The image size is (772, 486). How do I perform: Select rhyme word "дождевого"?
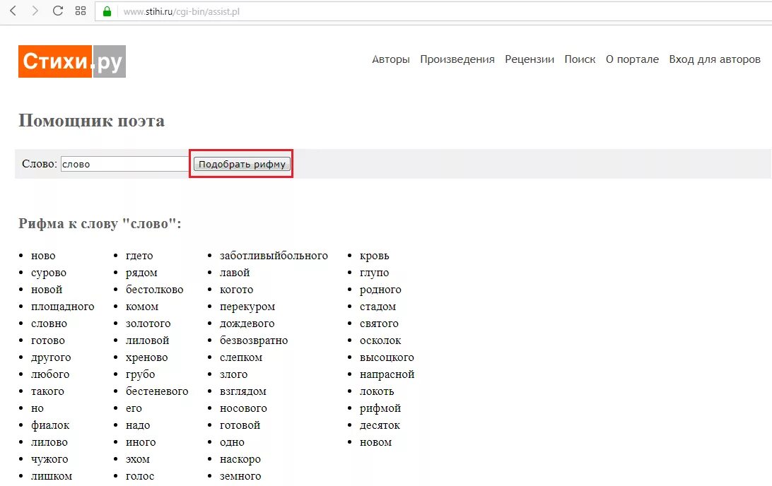click(247, 324)
